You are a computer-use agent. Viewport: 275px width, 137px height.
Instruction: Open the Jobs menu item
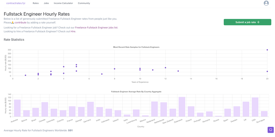point(46,3)
